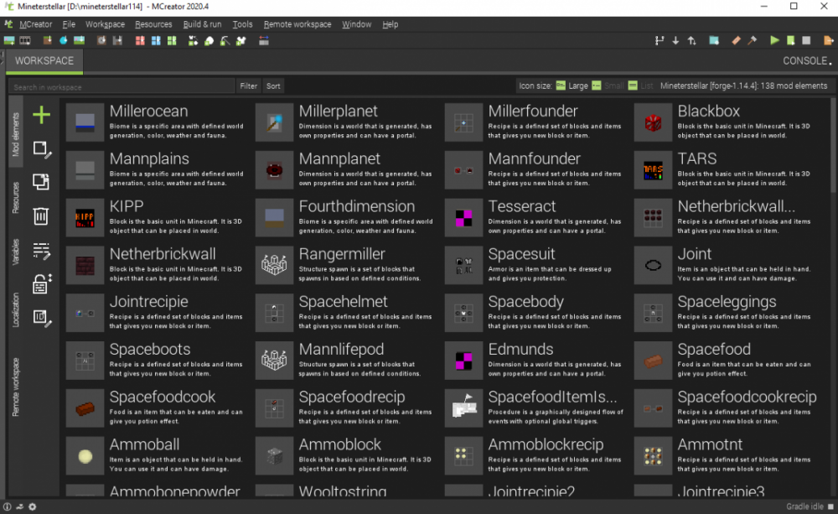
Task: Open the edit element code icon
Action: pyautogui.click(x=41, y=251)
